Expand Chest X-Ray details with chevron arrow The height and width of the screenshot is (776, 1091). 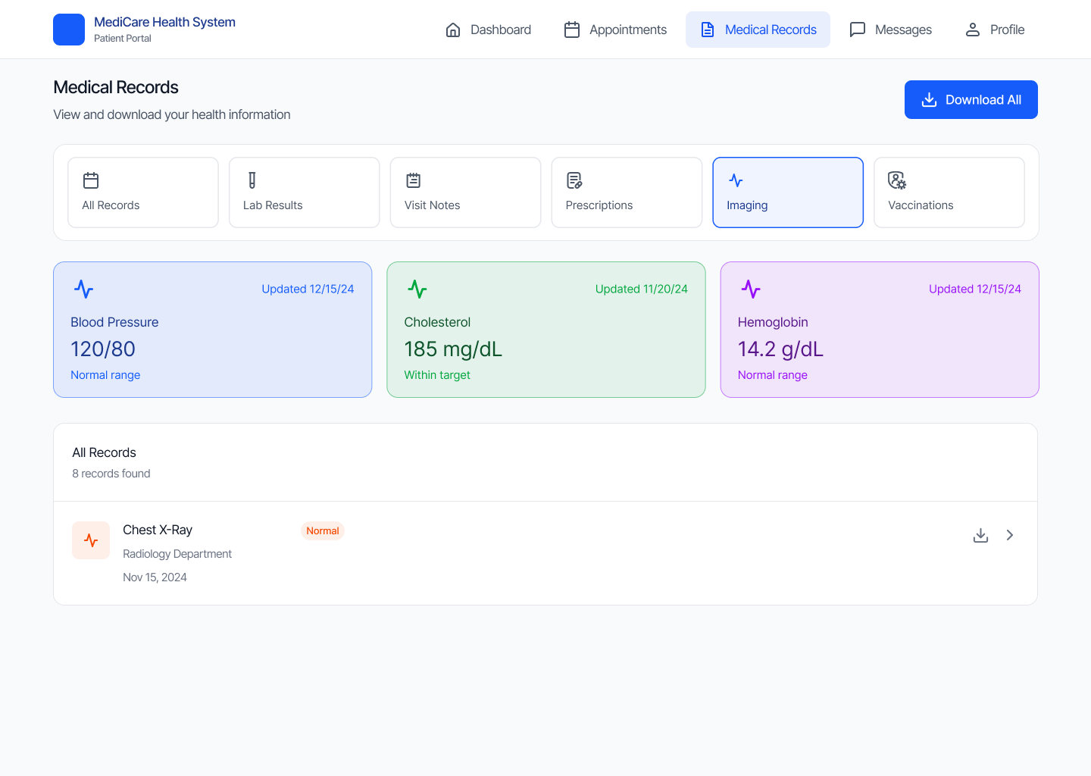point(1010,535)
